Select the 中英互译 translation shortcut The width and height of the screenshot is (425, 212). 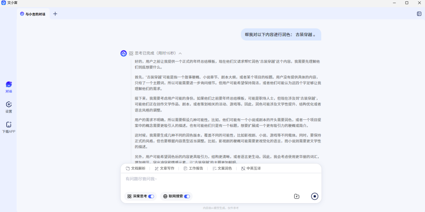coord(251,169)
